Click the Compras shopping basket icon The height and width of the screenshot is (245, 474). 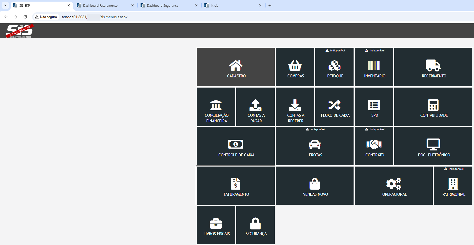click(x=295, y=66)
